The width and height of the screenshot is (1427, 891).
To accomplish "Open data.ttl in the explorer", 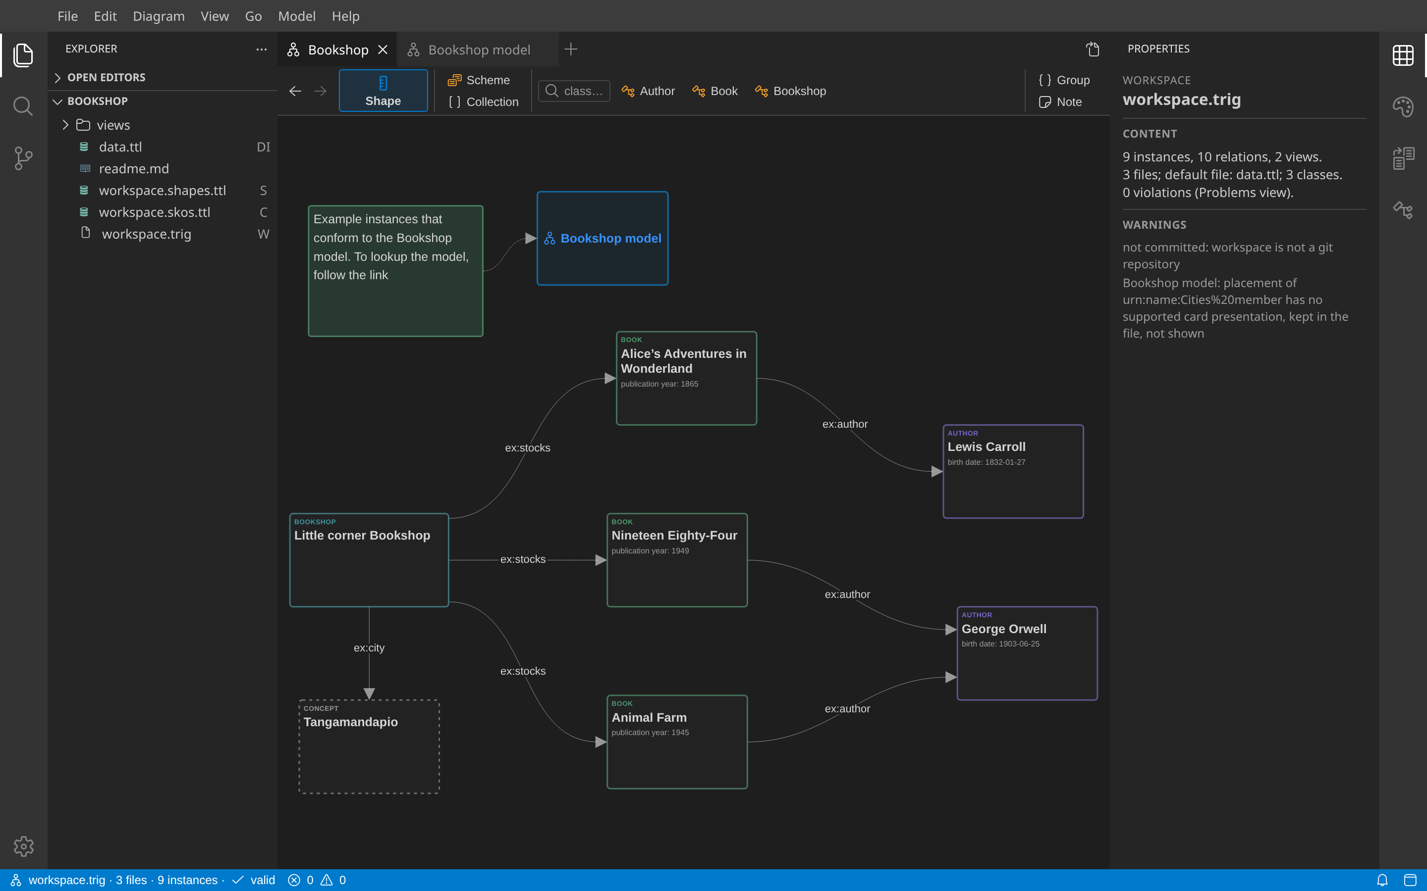I will pos(163,147).
